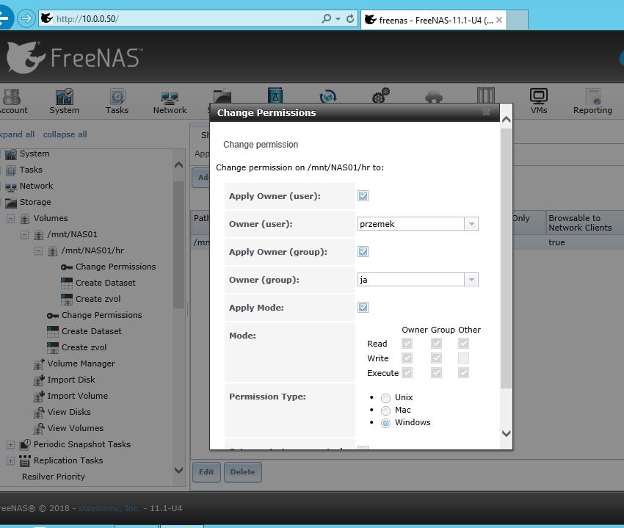Open a new browser tab
This screenshot has width=624, height=528.
coord(518,20)
